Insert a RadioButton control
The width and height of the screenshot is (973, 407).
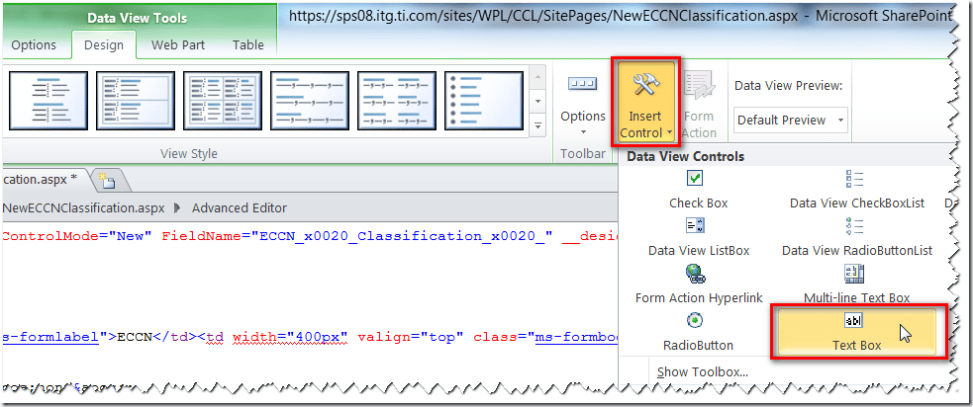(698, 332)
